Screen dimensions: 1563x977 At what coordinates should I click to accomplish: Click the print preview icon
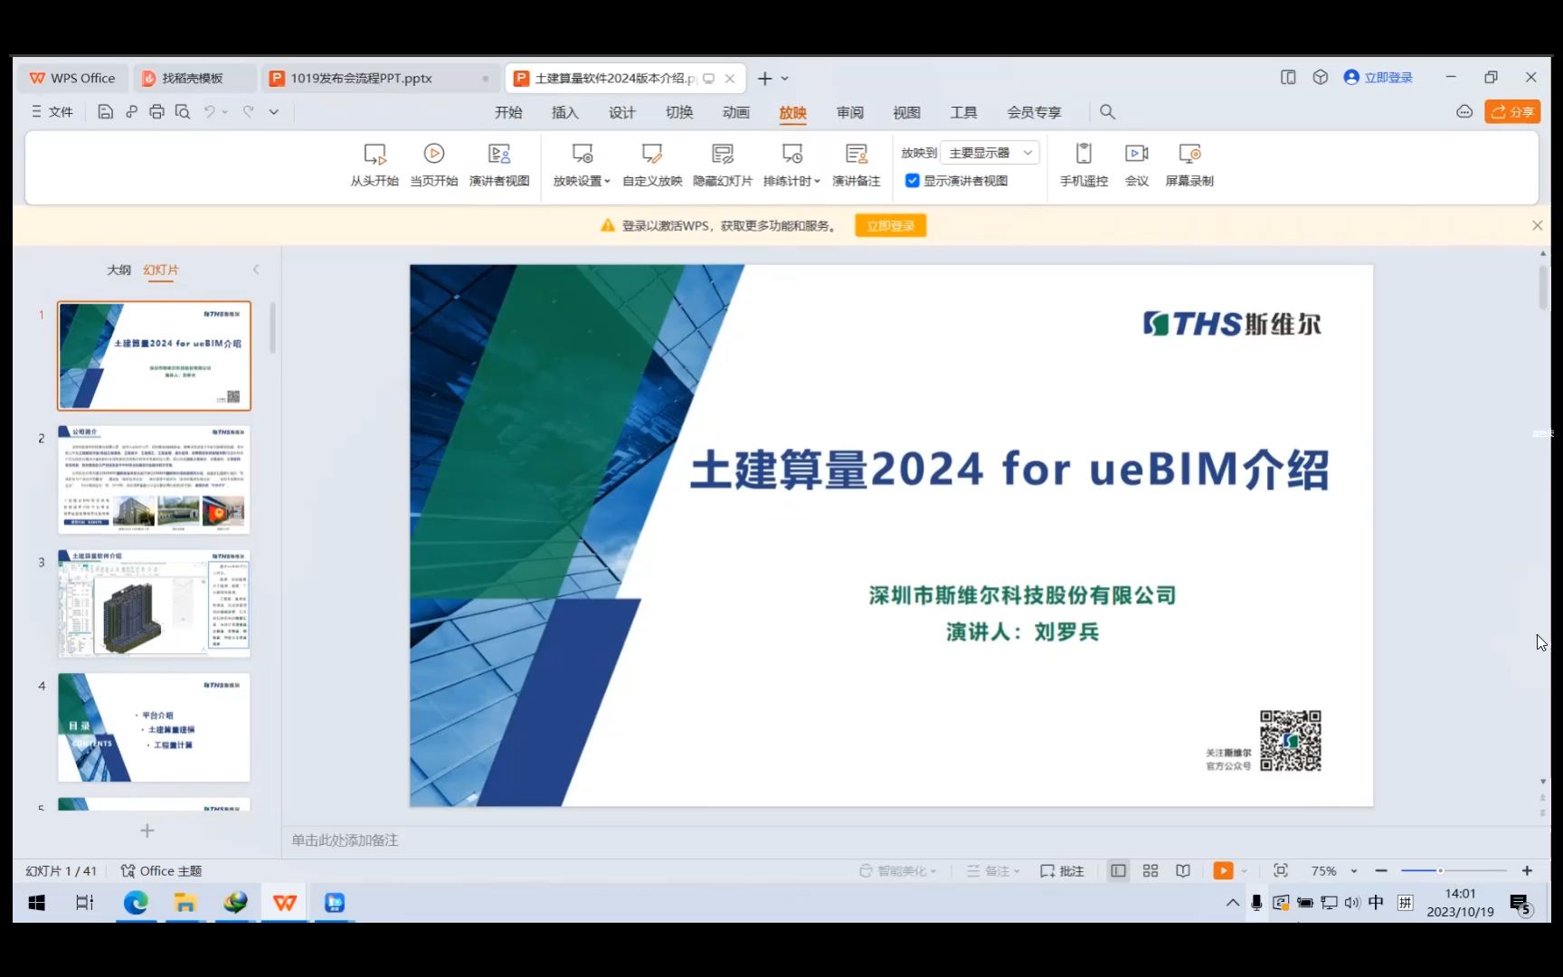[183, 112]
